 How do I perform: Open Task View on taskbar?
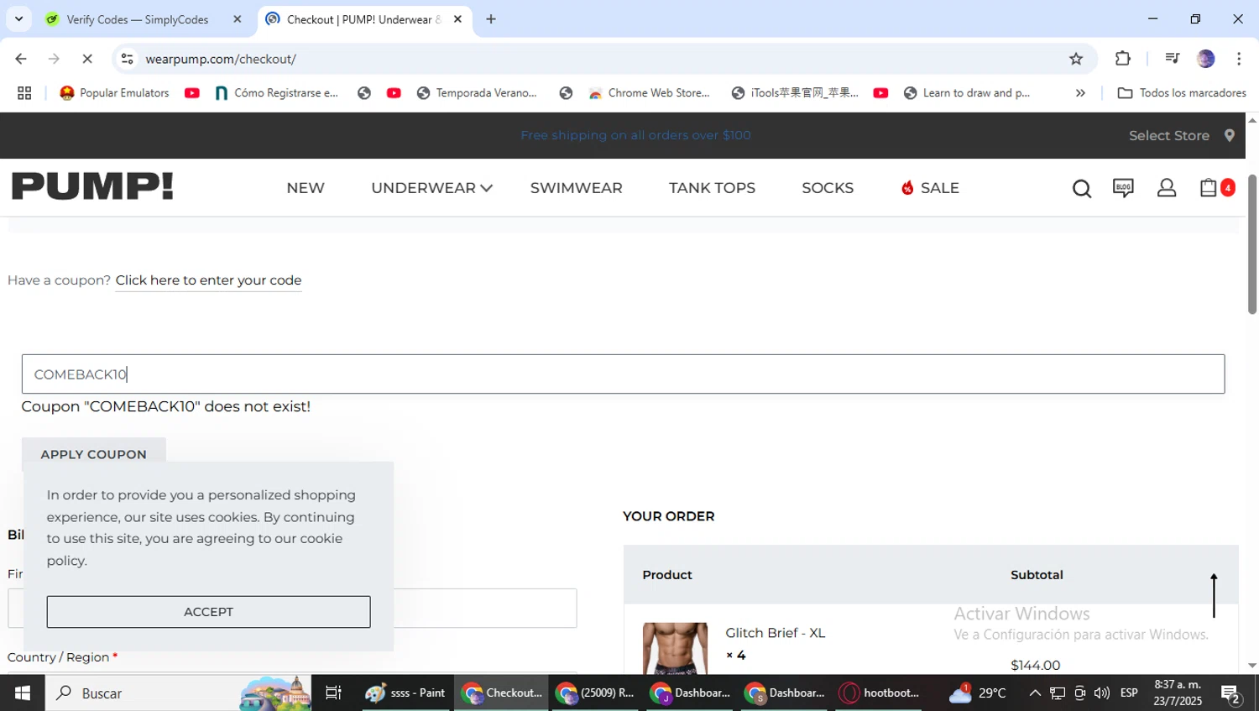coord(333,693)
